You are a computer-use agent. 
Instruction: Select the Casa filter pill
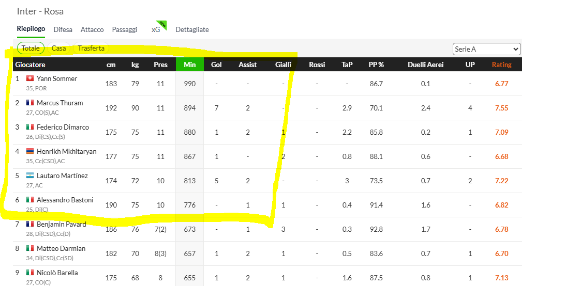tap(59, 48)
